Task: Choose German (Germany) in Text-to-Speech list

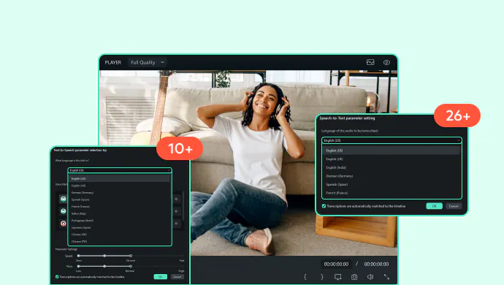Action: click(x=119, y=193)
